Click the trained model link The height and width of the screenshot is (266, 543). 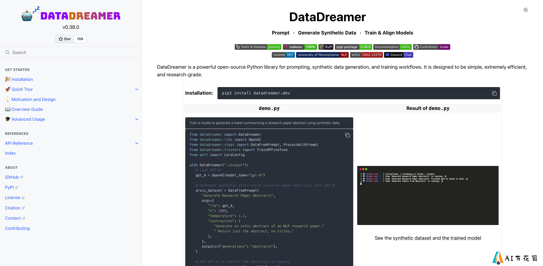pyautogui.click(x=461, y=238)
